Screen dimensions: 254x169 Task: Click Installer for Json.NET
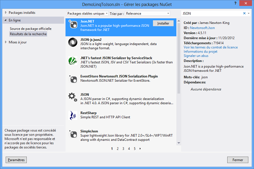click(163, 23)
